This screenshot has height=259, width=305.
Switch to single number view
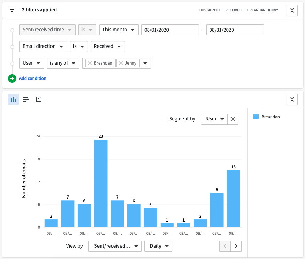pos(39,99)
